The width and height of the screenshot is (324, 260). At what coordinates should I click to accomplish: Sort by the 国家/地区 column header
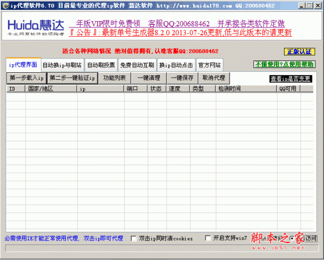coord(51,88)
